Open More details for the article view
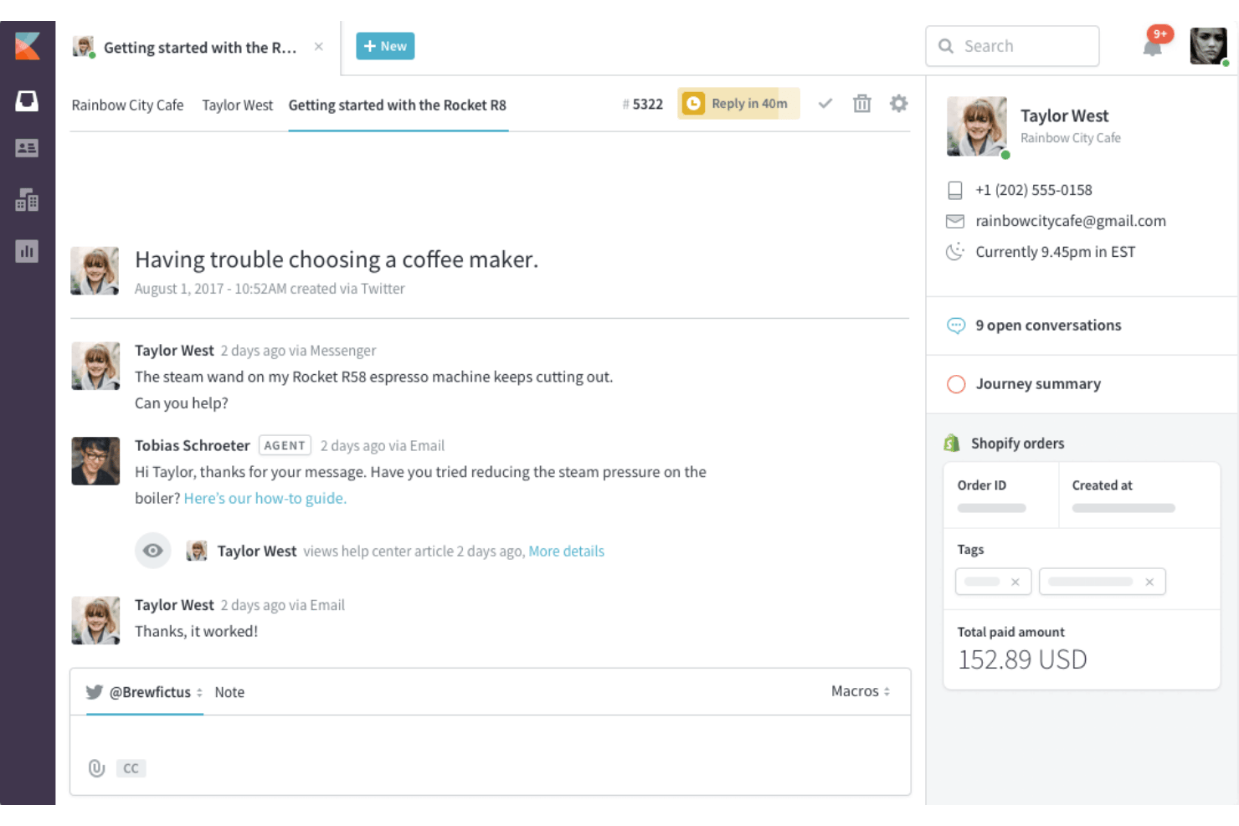The height and width of the screenshot is (826, 1239). 567,552
